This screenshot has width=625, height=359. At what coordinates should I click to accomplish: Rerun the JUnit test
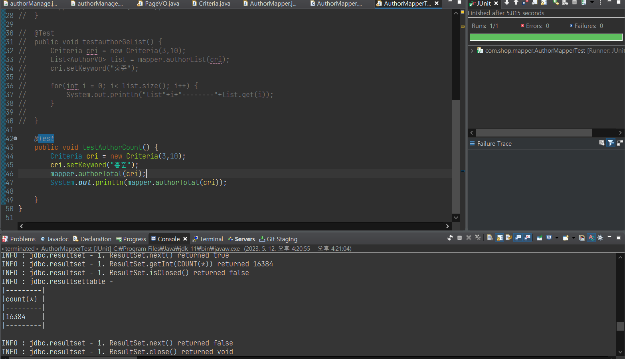[x=556, y=2]
